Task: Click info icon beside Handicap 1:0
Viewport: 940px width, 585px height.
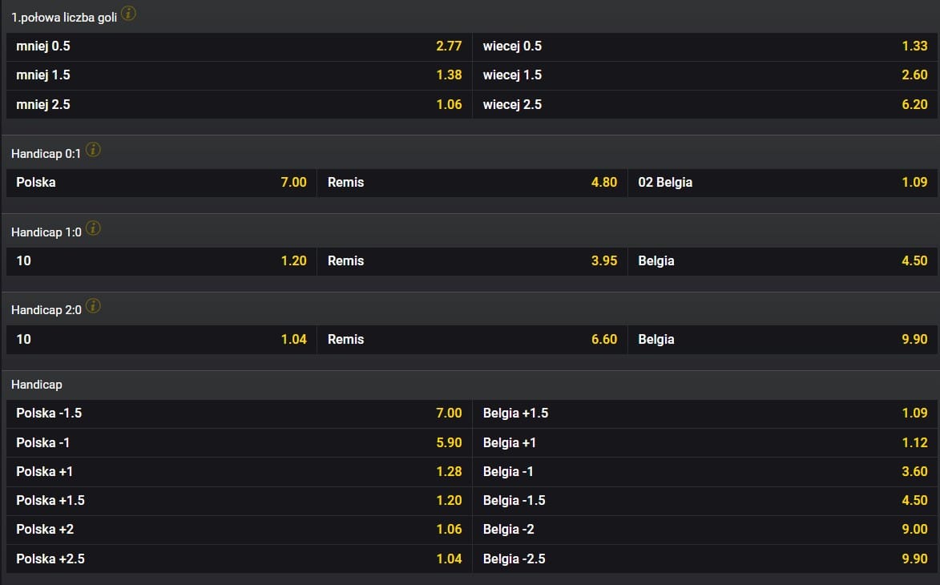Action: [93, 228]
